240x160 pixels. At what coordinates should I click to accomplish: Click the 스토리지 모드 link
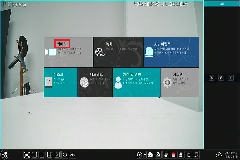click(x=60, y=83)
